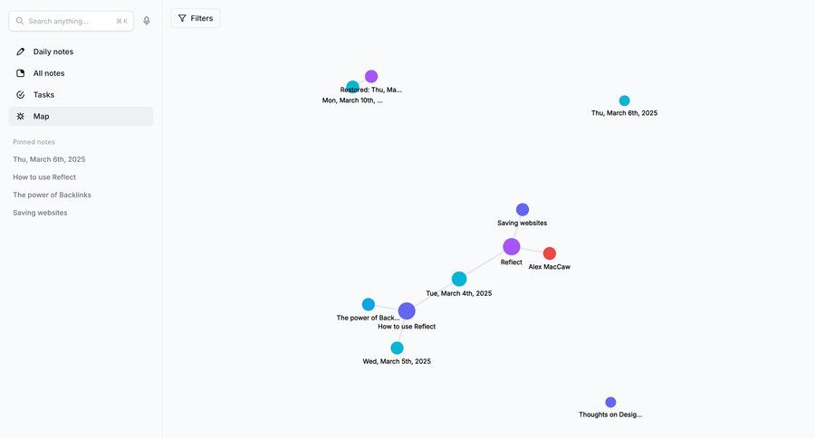
Task: Open pinned note Thu, March 6th, 2025
Action: pyautogui.click(x=49, y=159)
